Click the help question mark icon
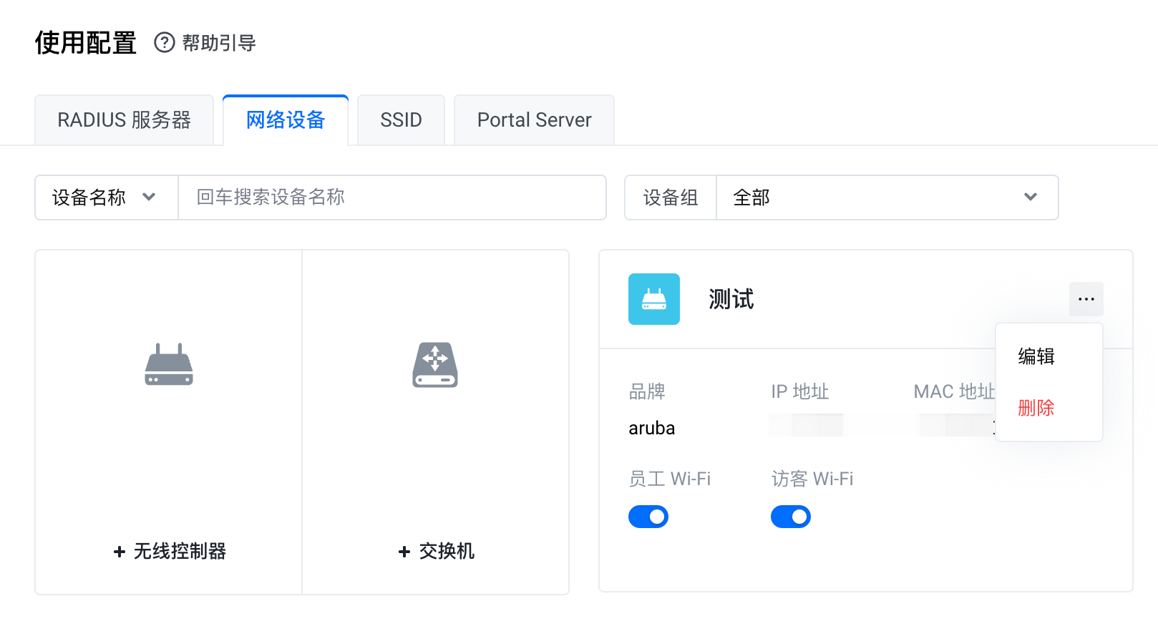The width and height of the screenshot is (1158, 644). pyautogui.click(x=165, y=43)
